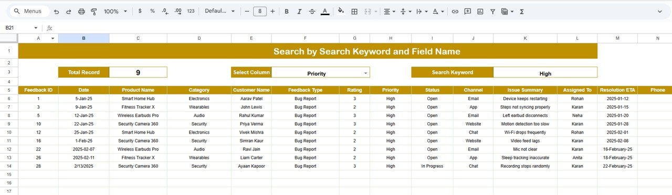Select the cell Aarav Patel

[x=251, y=99]
